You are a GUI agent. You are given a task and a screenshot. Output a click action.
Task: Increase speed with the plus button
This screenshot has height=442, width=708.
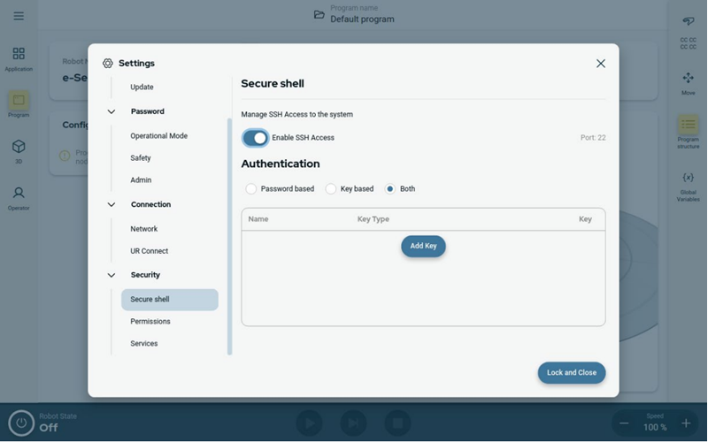(x=686, y=423)
